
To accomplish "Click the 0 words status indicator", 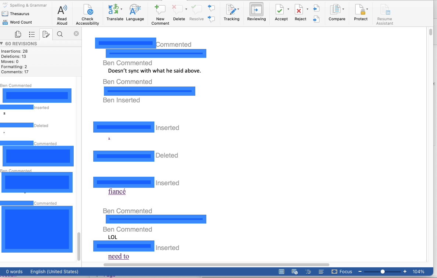I will coord(14,272).
